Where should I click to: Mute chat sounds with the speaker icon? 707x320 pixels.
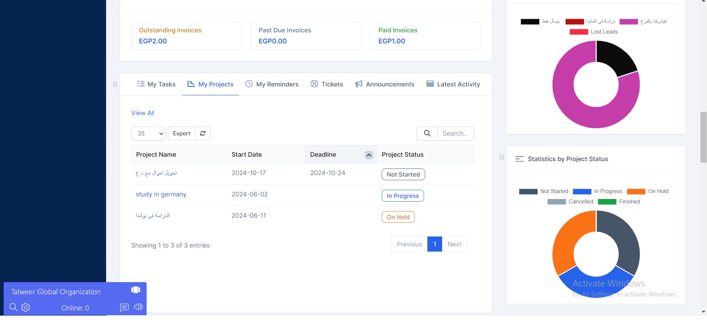coord(138,307)
